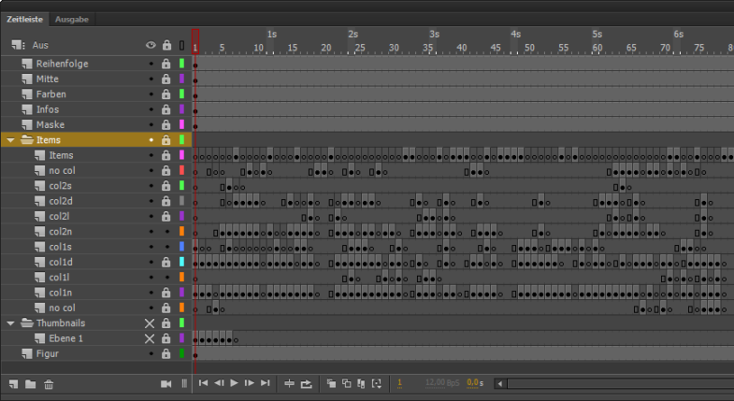Collapse the Thumbnails folder
The width and height of the screenshot is (734, 401).
(10, 323)
